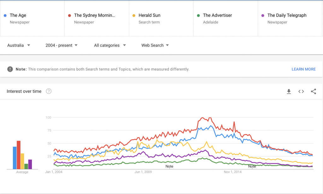
Task: Select the Herald Sun search term card
Action: [x=161, y=18]
